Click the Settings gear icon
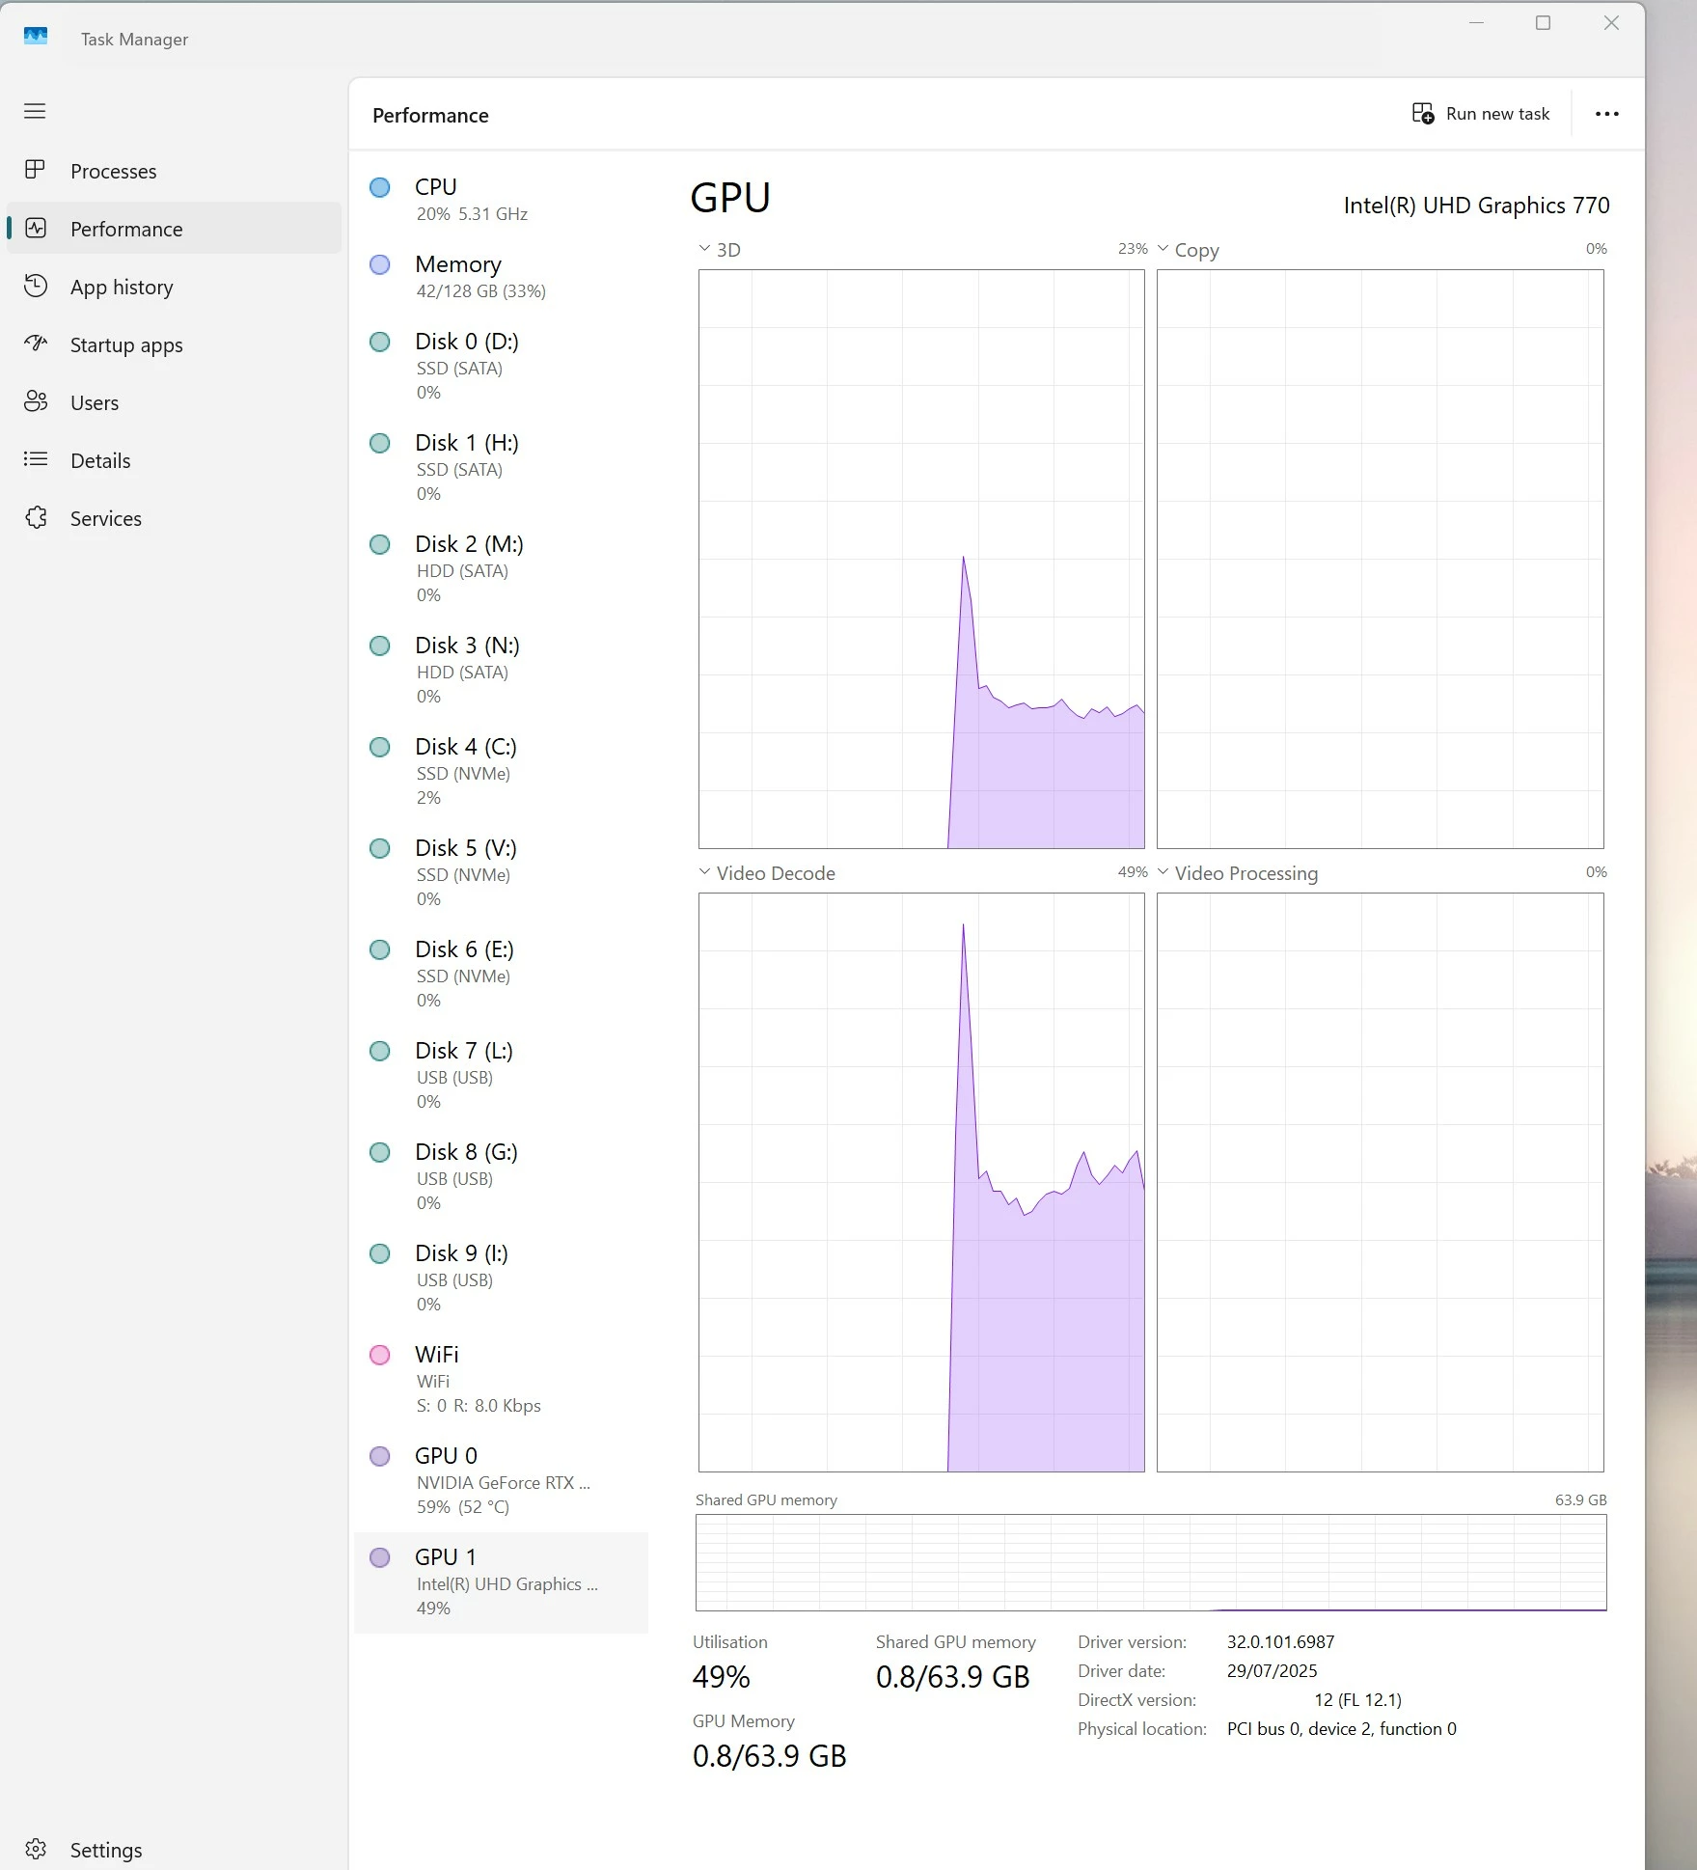This screenshot has width=1697, height=1870. click(36, 1849)
